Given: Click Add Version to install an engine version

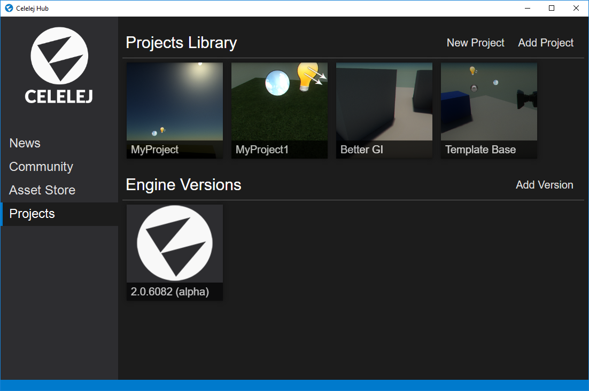Looking at the screenshot, I should pyautogui.click(x=544, y=185).
